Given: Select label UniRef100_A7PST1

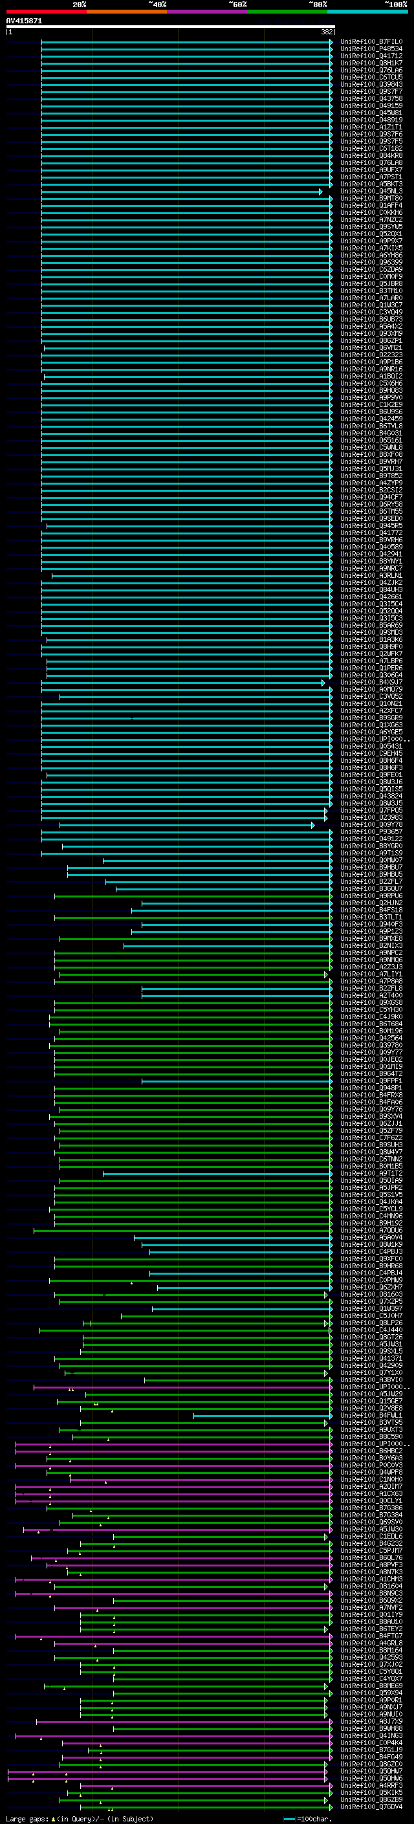Looking at the screenshot, I should 371,177.
